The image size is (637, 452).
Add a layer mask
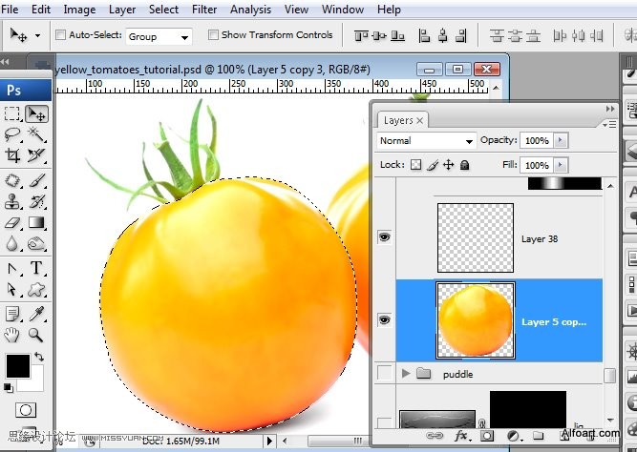coord(487,436)
